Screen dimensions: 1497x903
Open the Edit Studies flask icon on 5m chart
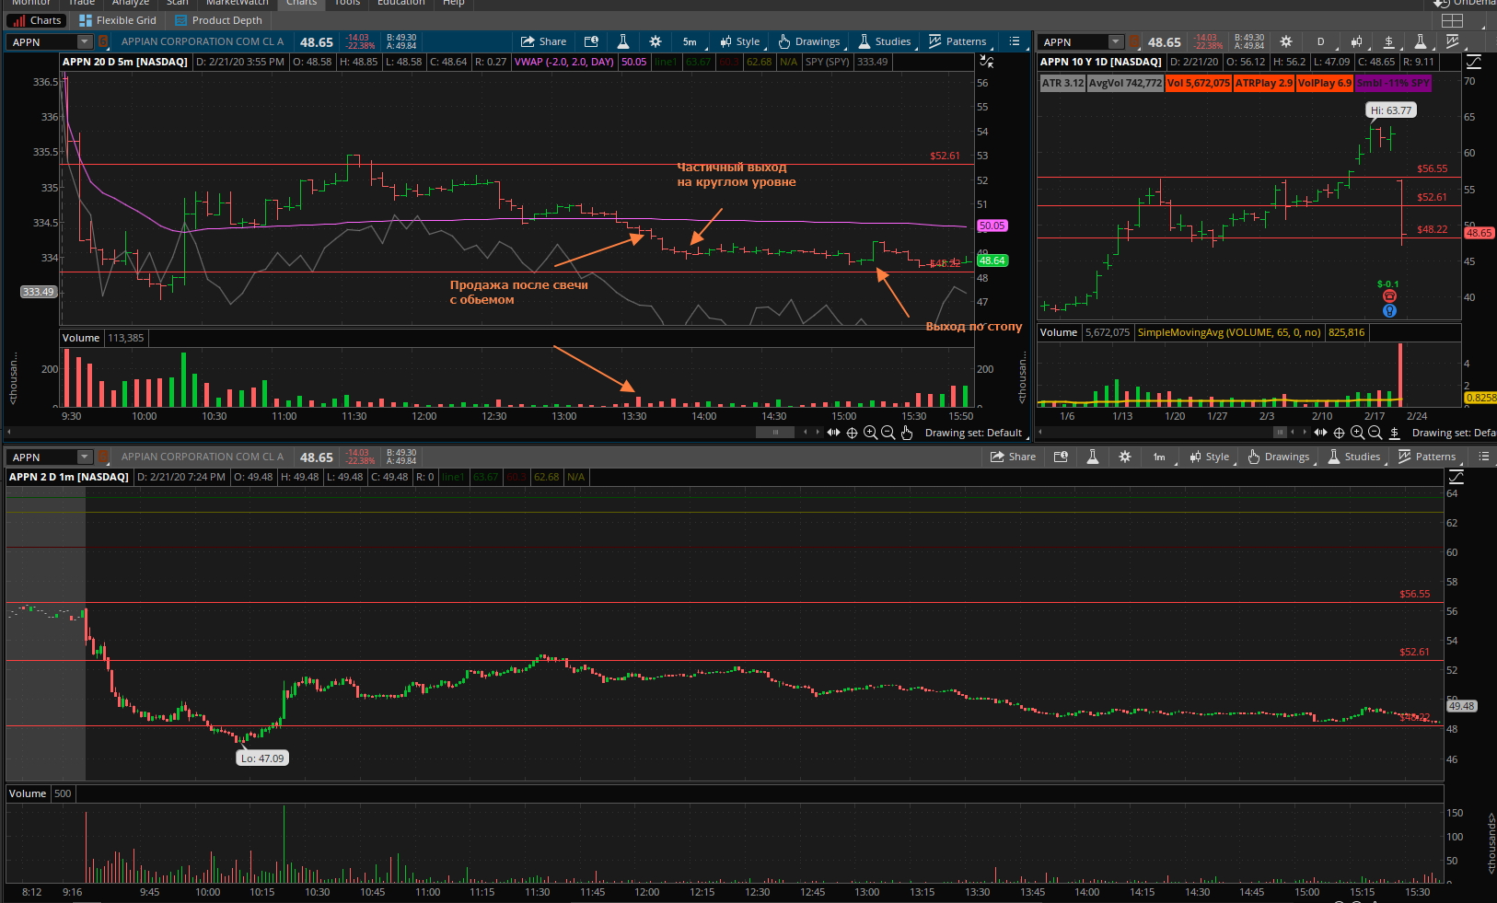[623, 41]
